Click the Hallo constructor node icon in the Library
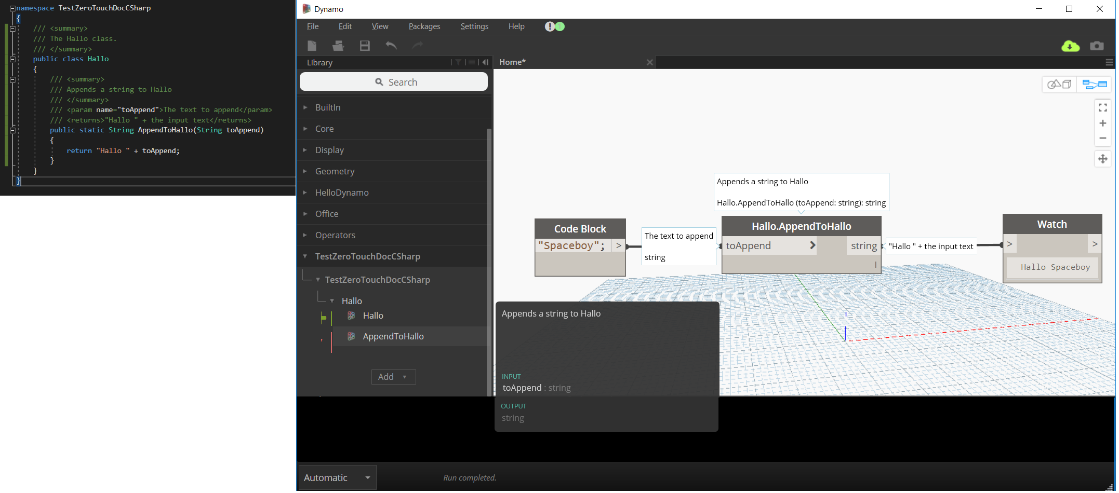 coord(351,316)
